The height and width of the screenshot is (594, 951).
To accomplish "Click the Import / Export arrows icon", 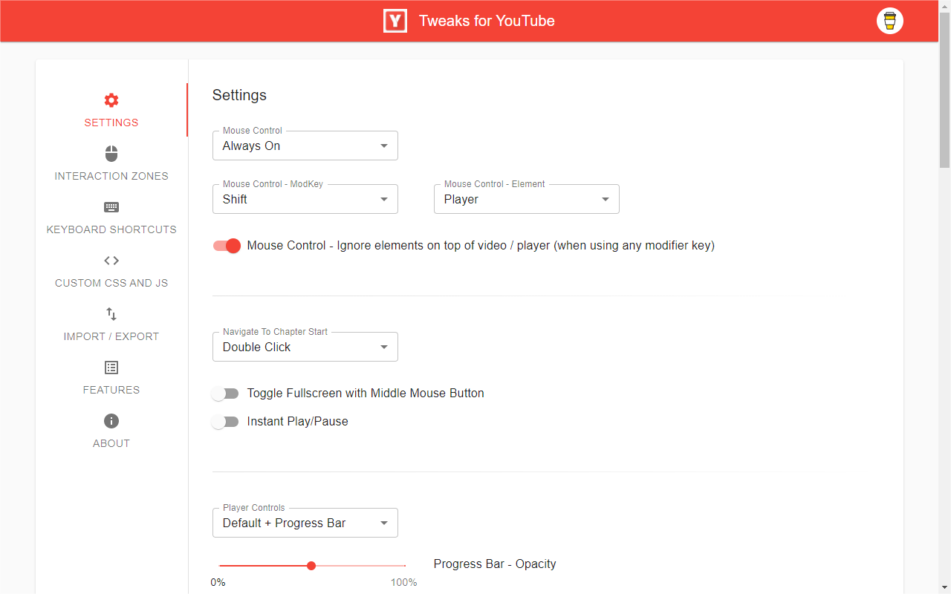I will click(111, 313).
